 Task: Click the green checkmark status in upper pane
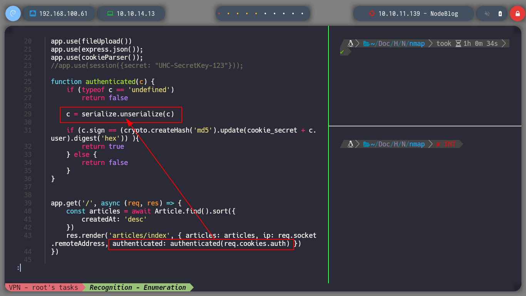342,52
